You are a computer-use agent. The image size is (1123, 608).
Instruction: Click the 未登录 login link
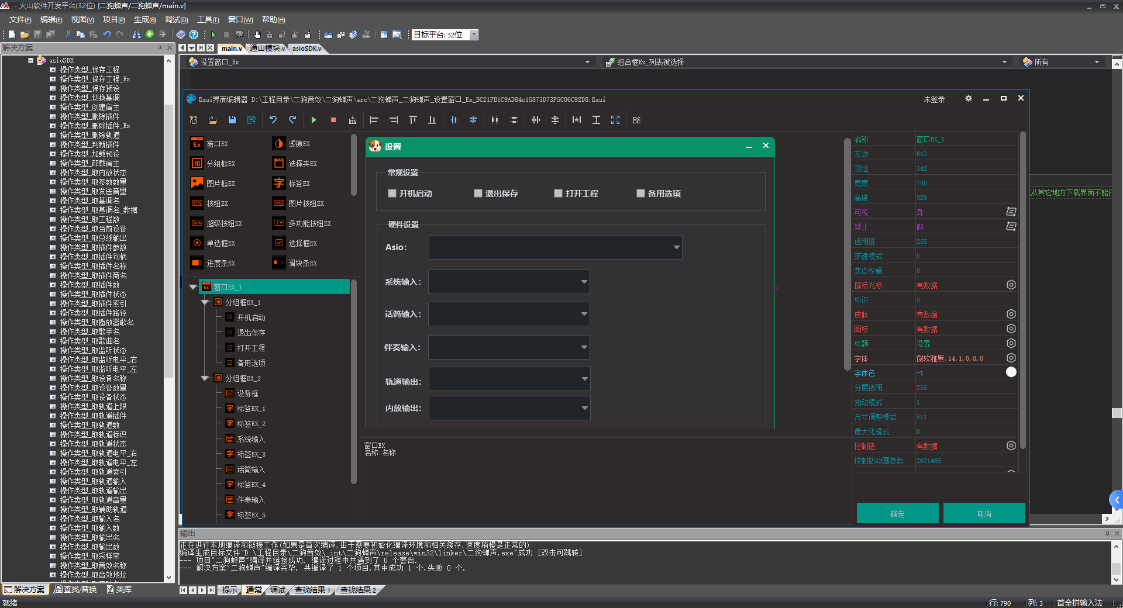pyautogui.click(x=934, y=99)
